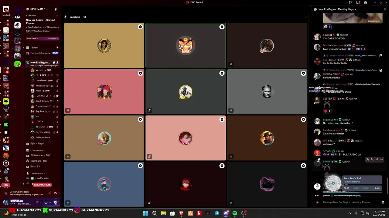The width and height of the screenshot is (389, 218).
Task: Open Windows Start menu
Action: [146, 213]
